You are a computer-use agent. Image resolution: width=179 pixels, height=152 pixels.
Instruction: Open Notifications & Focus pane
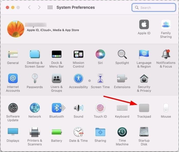point(166,54)
